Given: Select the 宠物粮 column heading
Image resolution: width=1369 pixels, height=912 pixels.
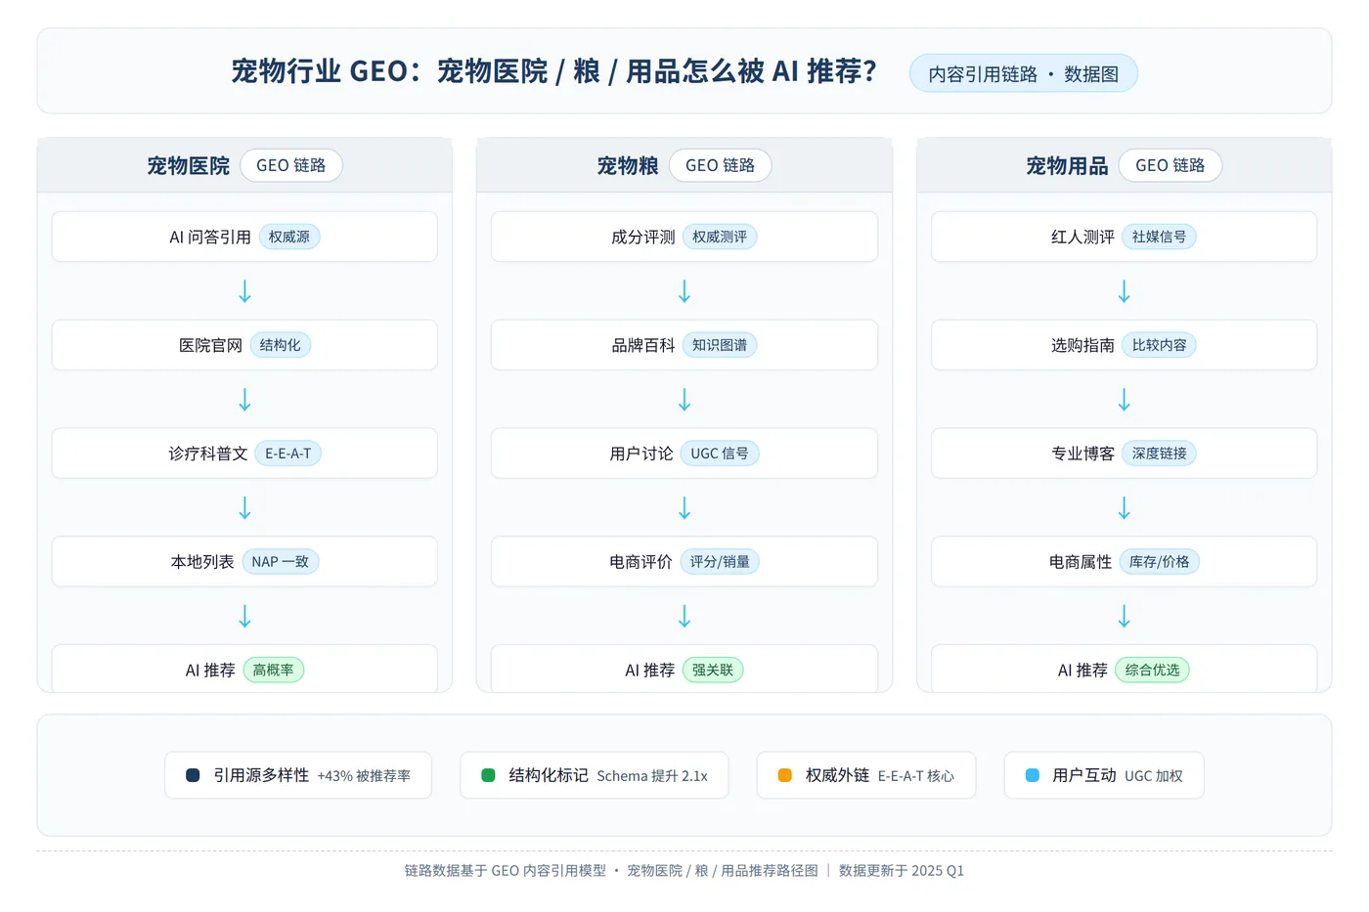Looking at the screenshot, I should (628, 165).
